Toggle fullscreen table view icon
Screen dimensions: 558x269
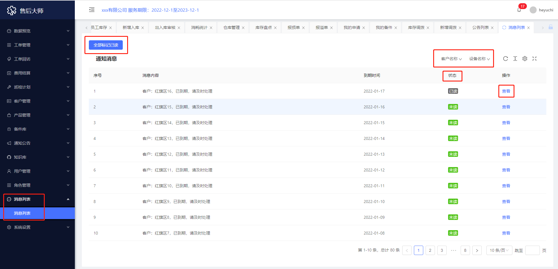point(534,59)
